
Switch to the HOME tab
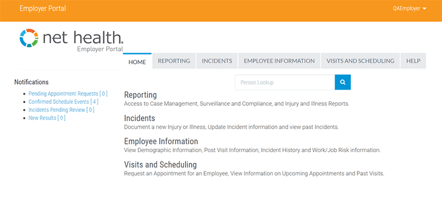(137, 61)
